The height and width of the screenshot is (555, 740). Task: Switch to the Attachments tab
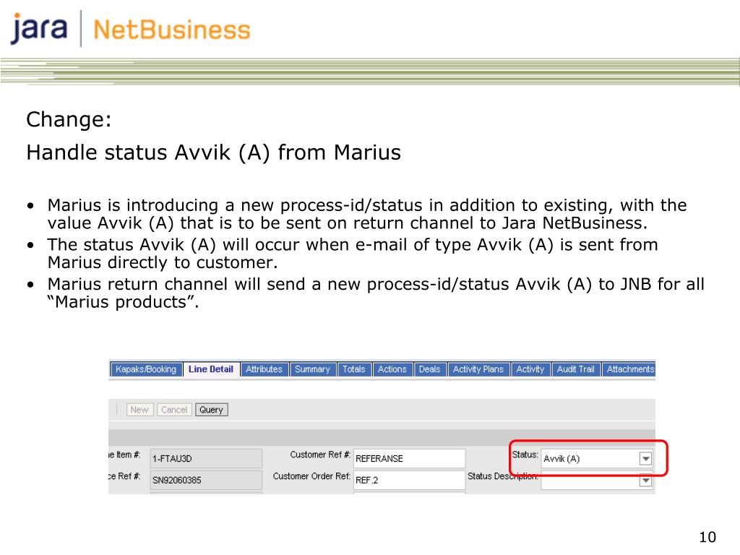pos(629,369)
